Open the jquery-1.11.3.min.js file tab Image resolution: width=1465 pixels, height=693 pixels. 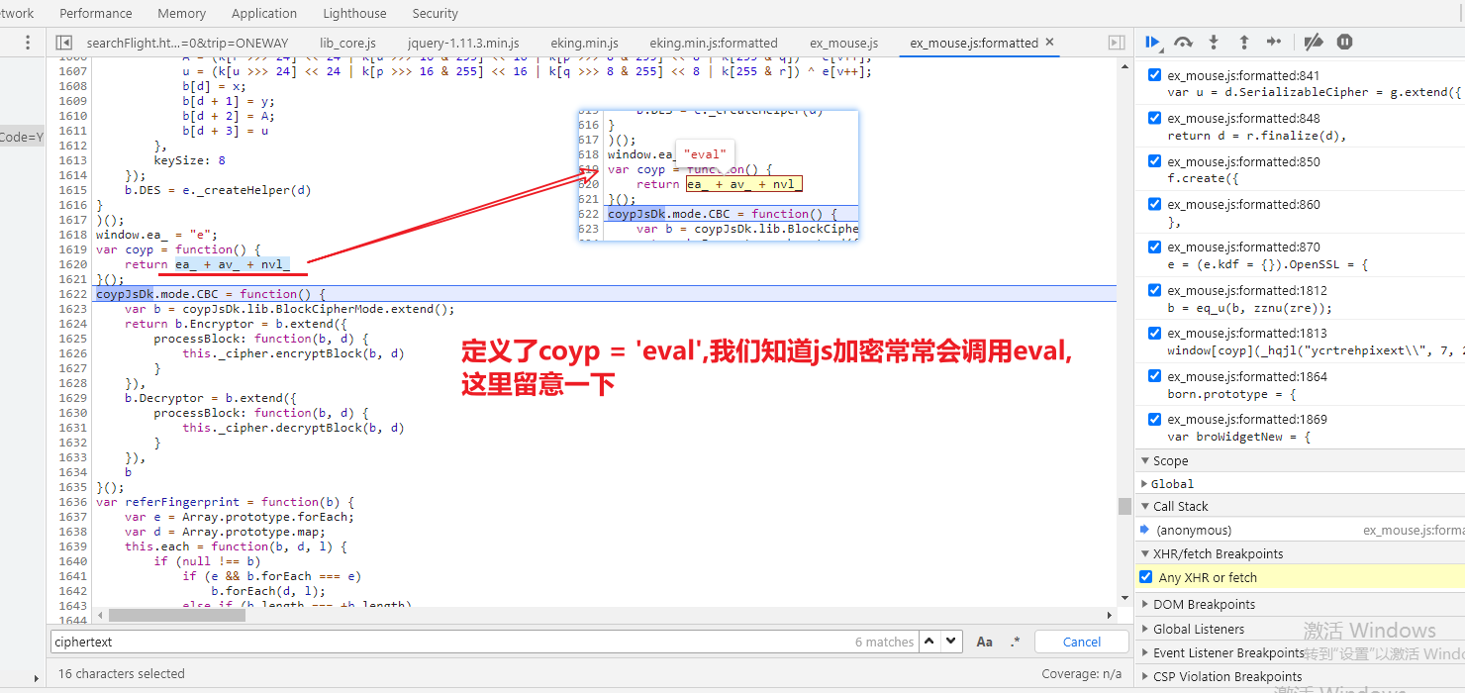pyautogui.click(x=463, y=43)
